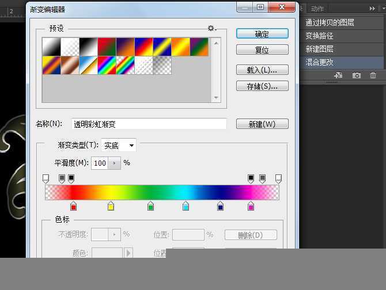386x290 pixels.
Task: Select the copper gradient preset
Action: click(70, 65)
